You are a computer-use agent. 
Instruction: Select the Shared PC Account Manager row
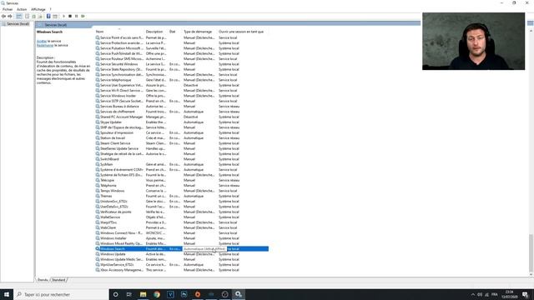tap(182, 117)
